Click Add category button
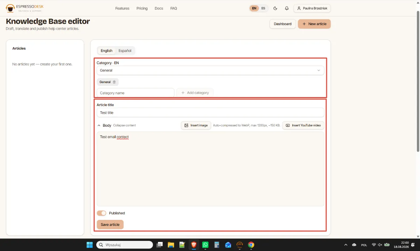Screen dimensions: 420x251 point(195,93)
